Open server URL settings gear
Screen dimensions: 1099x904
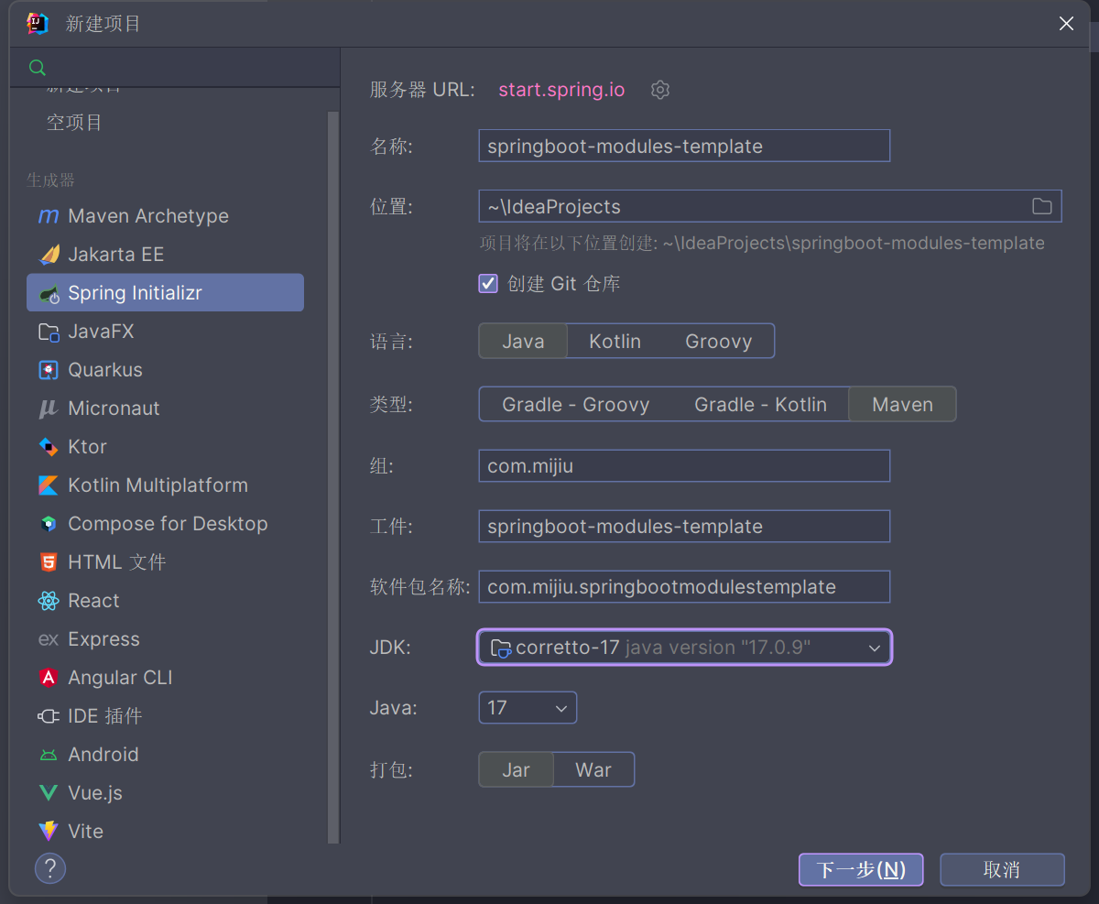[660, 90]
